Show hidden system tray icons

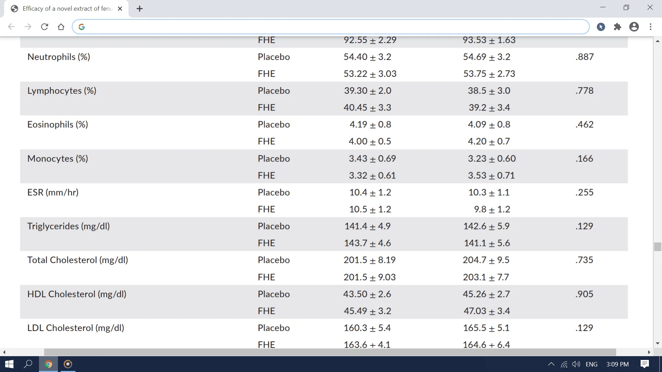click(551, 364)
